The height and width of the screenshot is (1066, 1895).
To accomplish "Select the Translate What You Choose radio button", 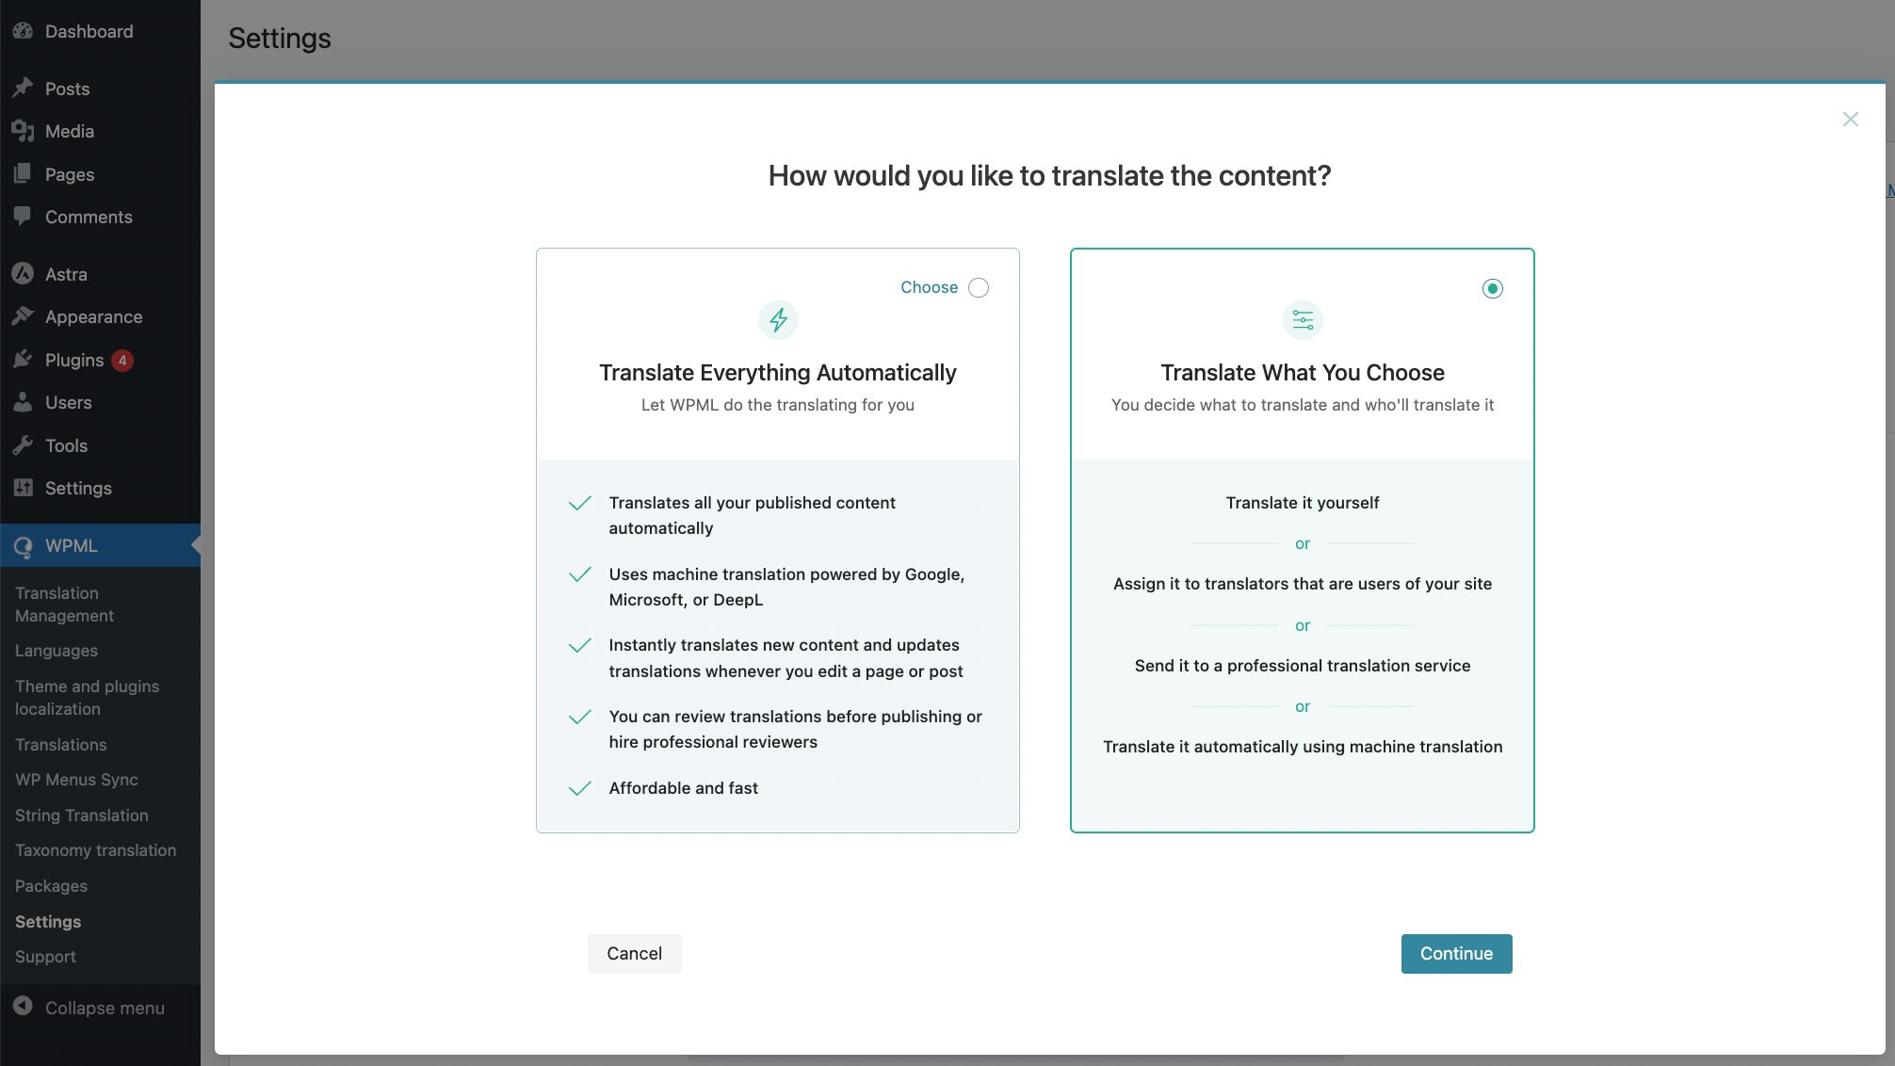I will click(x=1493, y=289).
